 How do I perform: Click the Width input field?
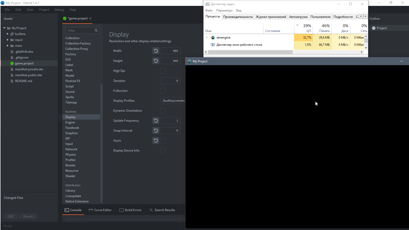pos(170,51)
